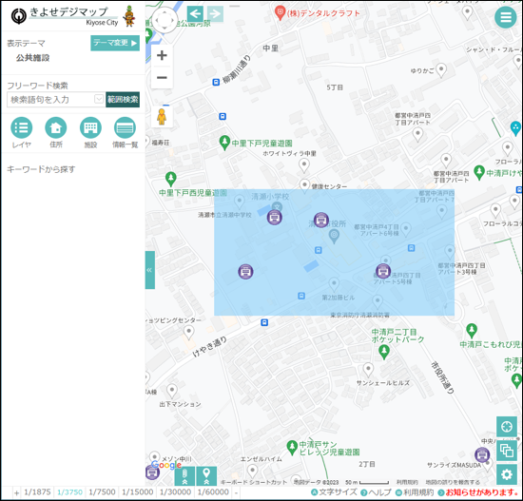Click the 出下マンション place pin
This screenshot has height=501, width=523.
(172, 391)
